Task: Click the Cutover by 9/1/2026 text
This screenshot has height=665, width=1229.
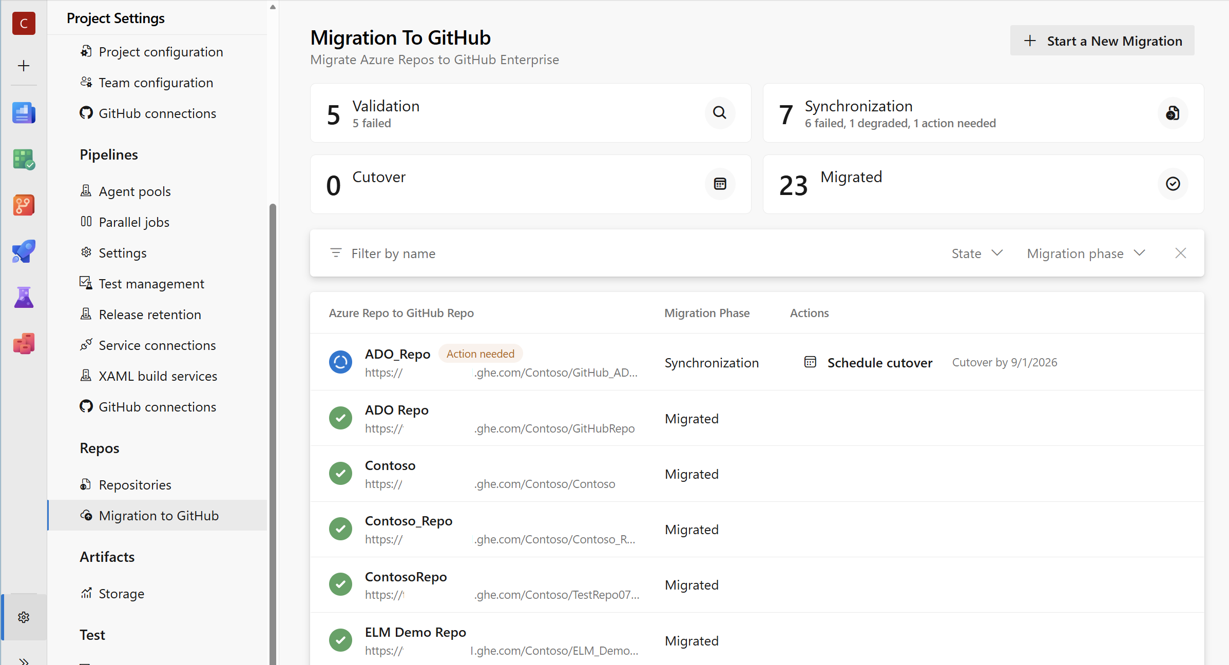Action: pos(1005,362)
